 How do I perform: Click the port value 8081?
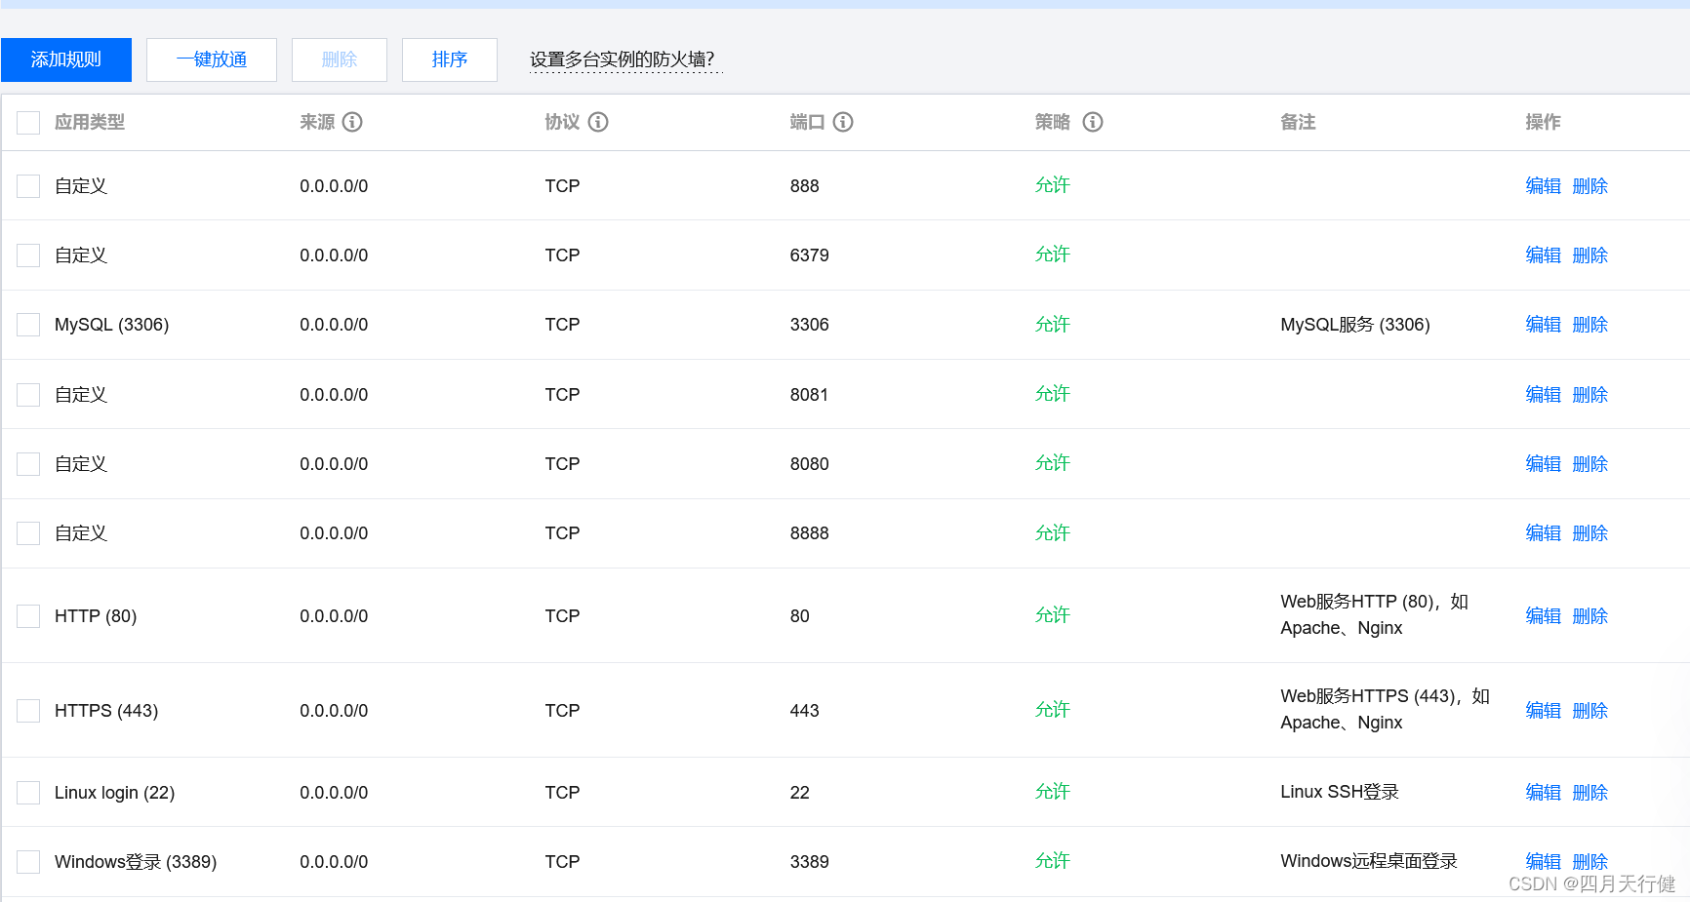pyautogui.click(x=809, y=395)
